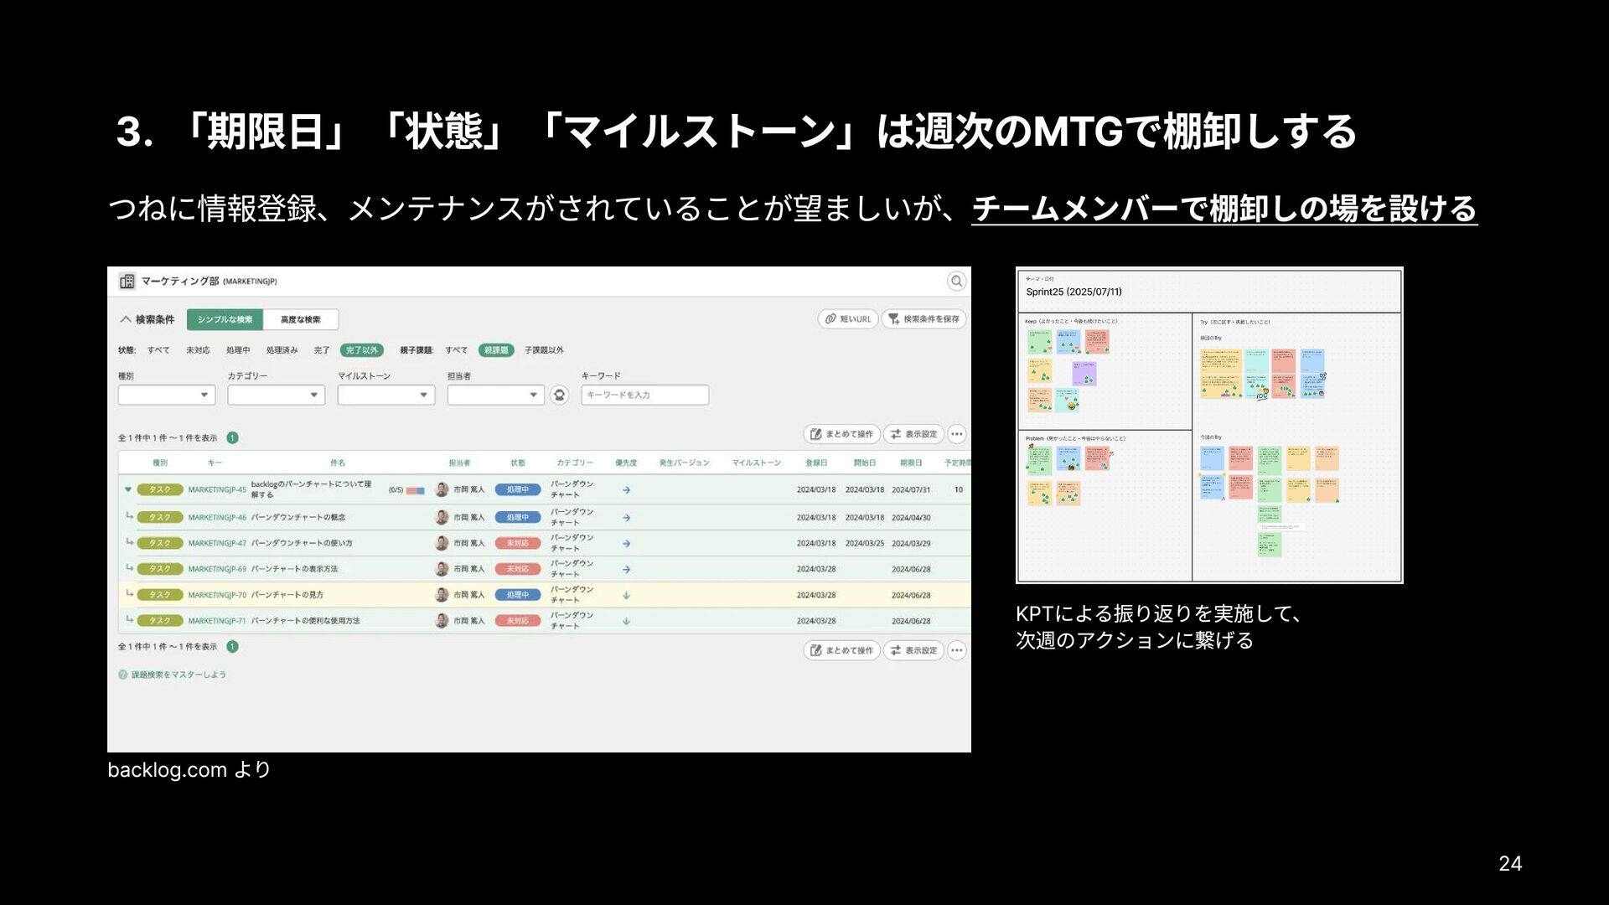Click the 短いURL link icon button

[848, 319]
